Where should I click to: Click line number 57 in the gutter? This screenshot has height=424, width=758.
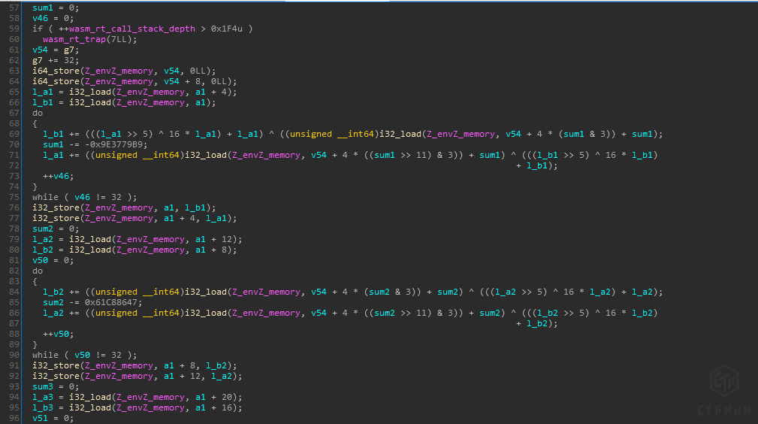[14, 8]
